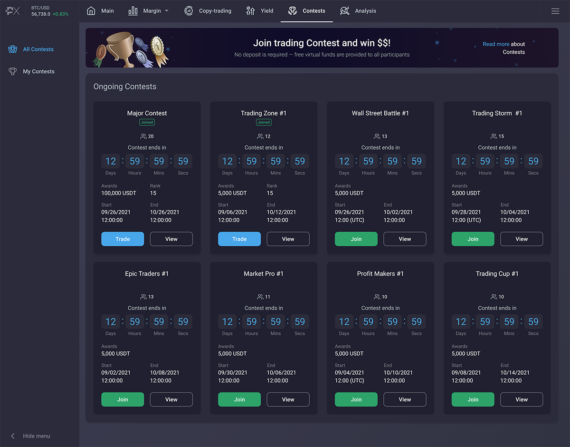Expand the Wall Street Battle #1 details via View
570x447 pixels.
click(405, 239)
